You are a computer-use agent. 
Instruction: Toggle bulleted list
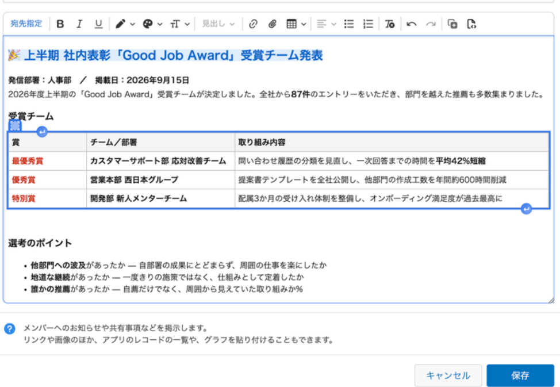349,24
